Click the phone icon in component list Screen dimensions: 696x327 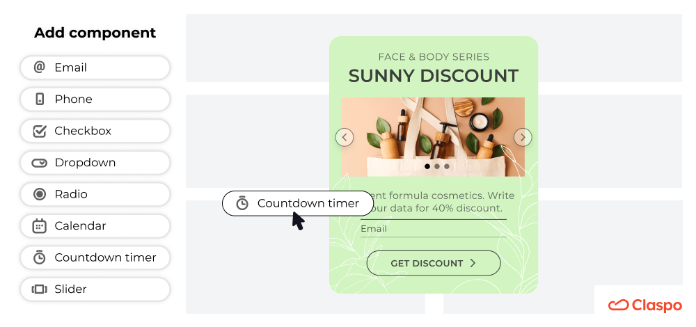(40, 99)
